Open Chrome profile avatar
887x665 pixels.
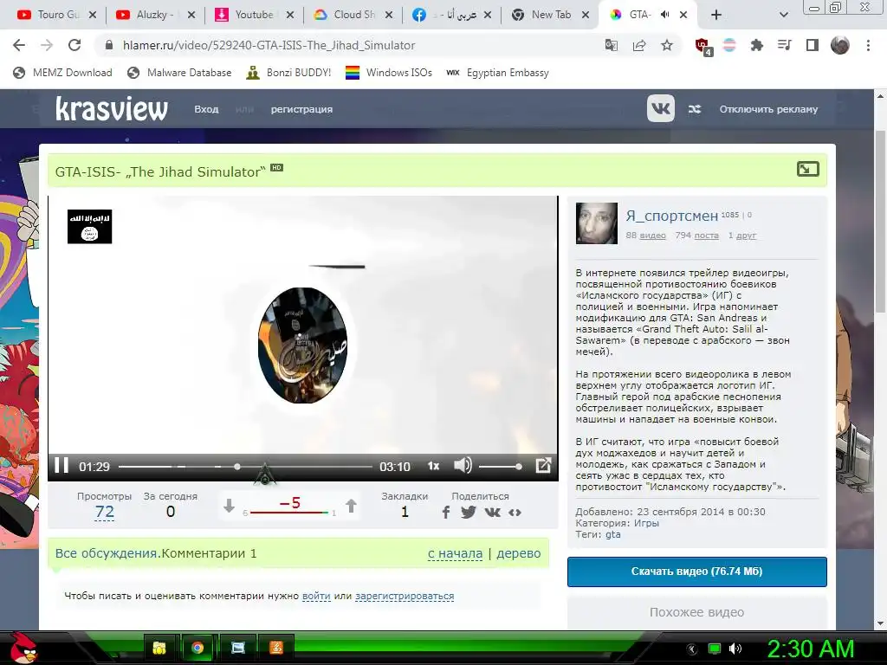coord(840,45)
